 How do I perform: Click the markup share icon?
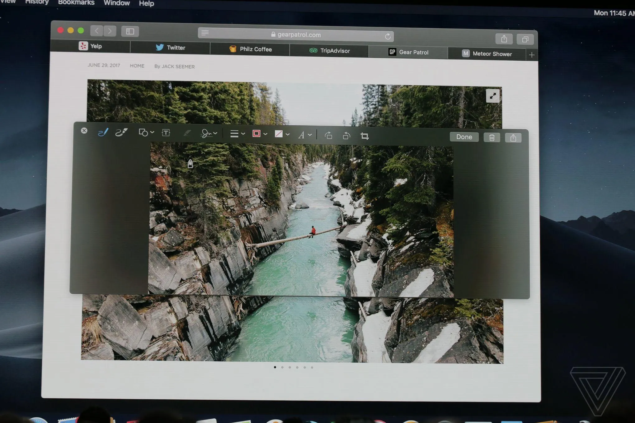513,138
